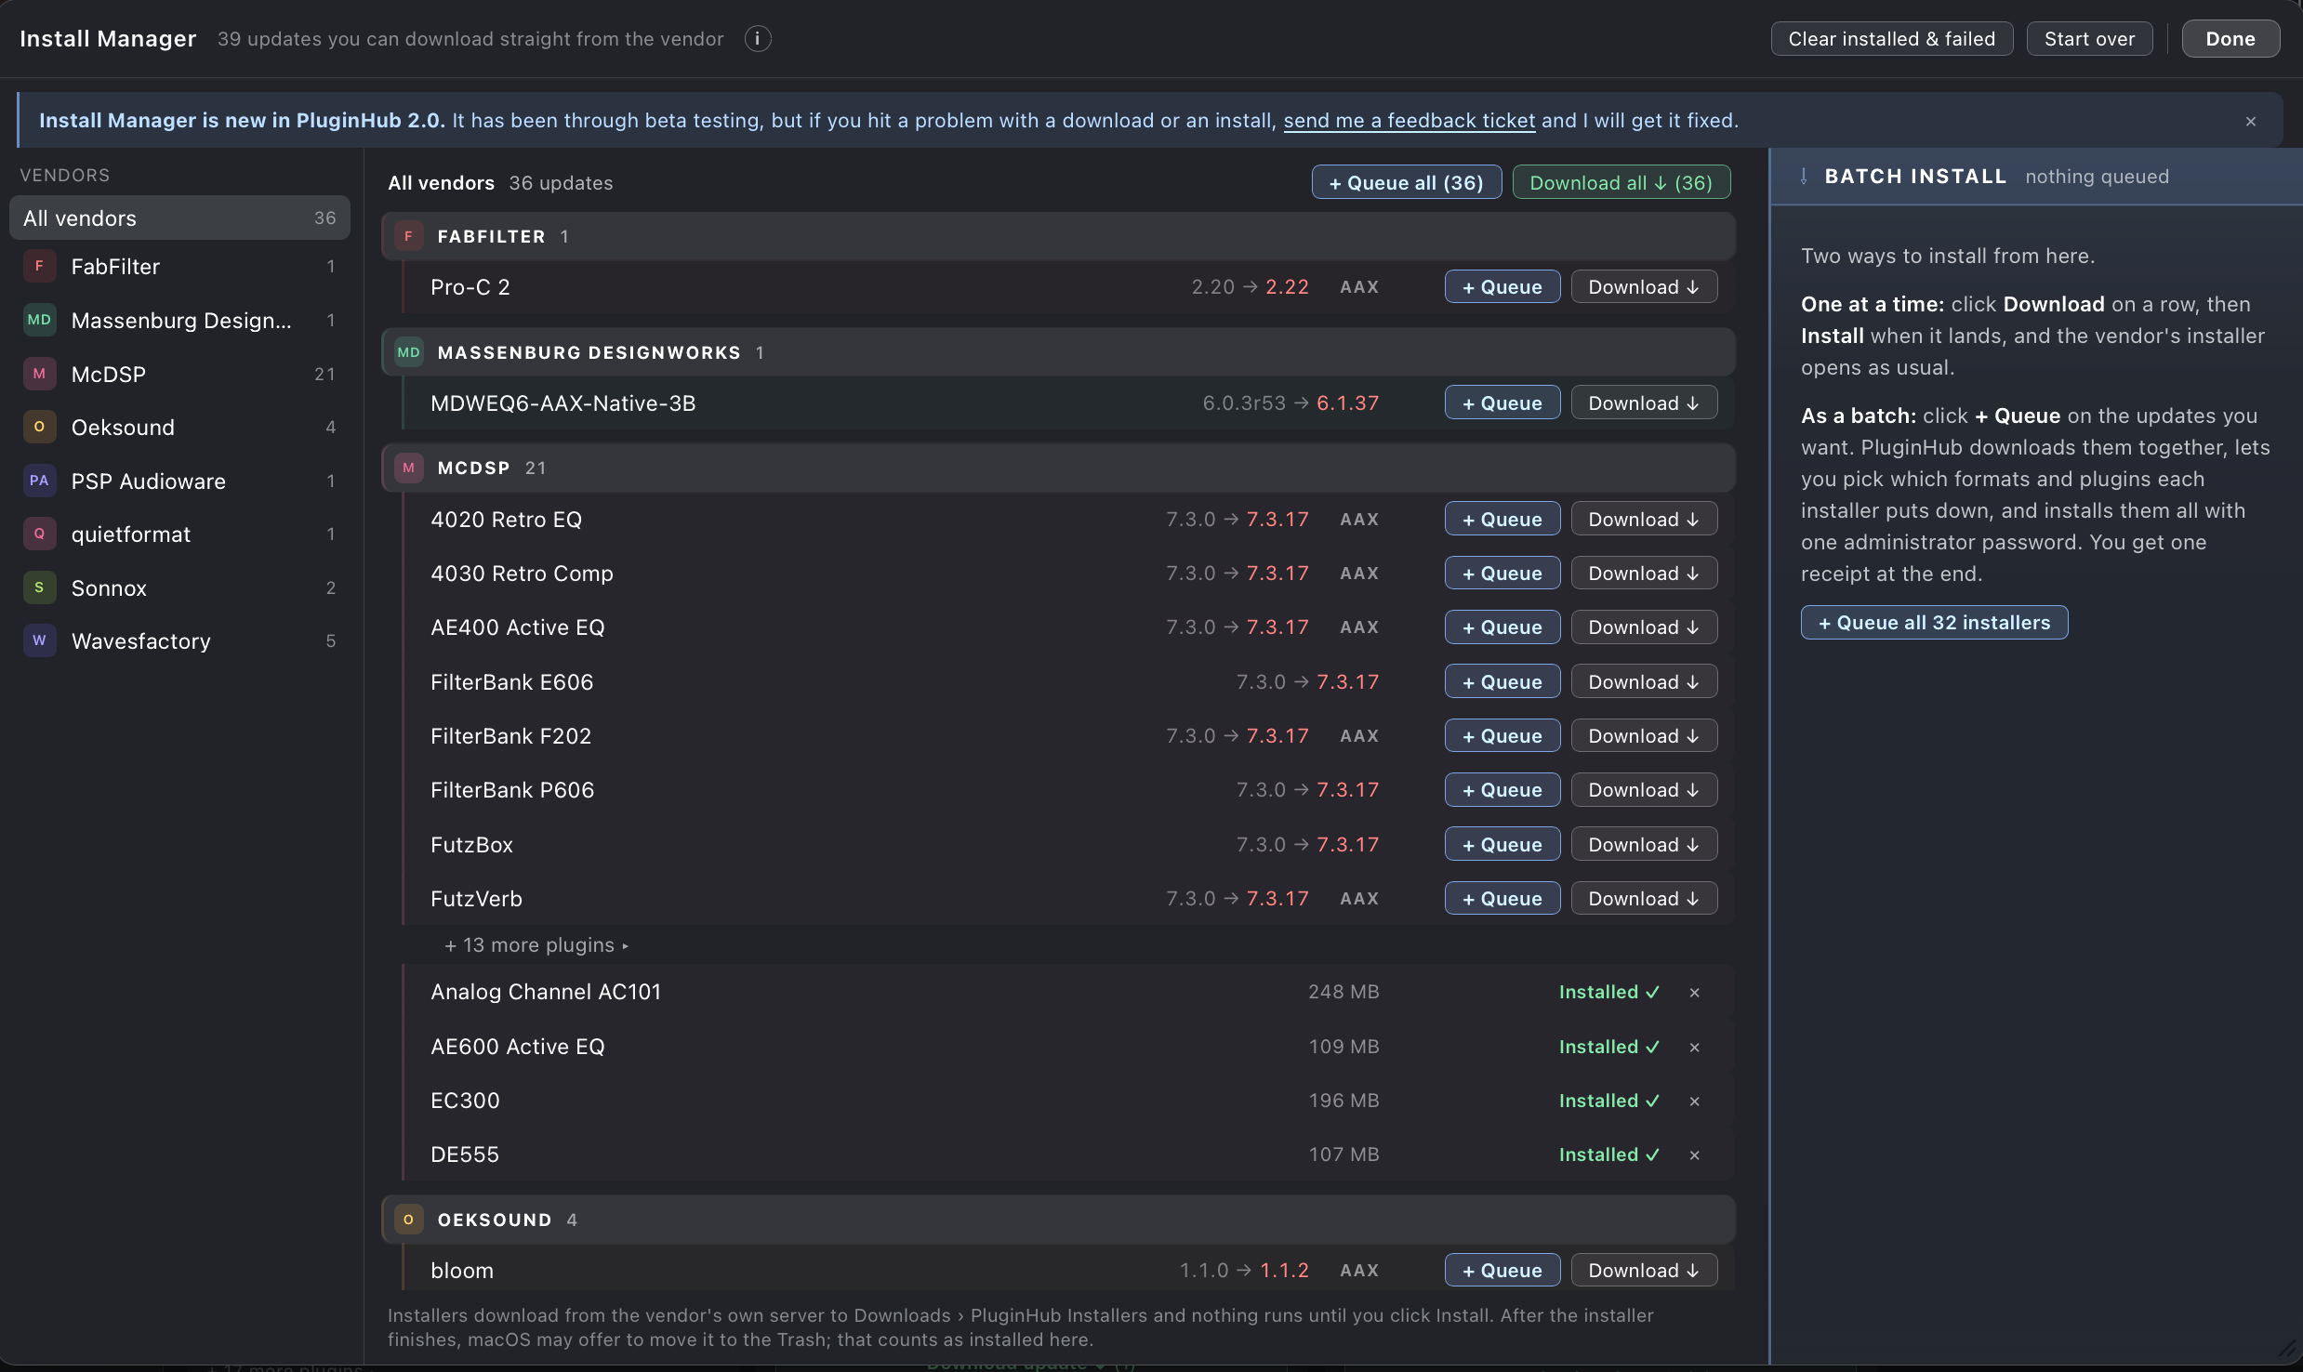
Task: Filter by Wavesfactory vendor
Action: click(x=179, y=641)
